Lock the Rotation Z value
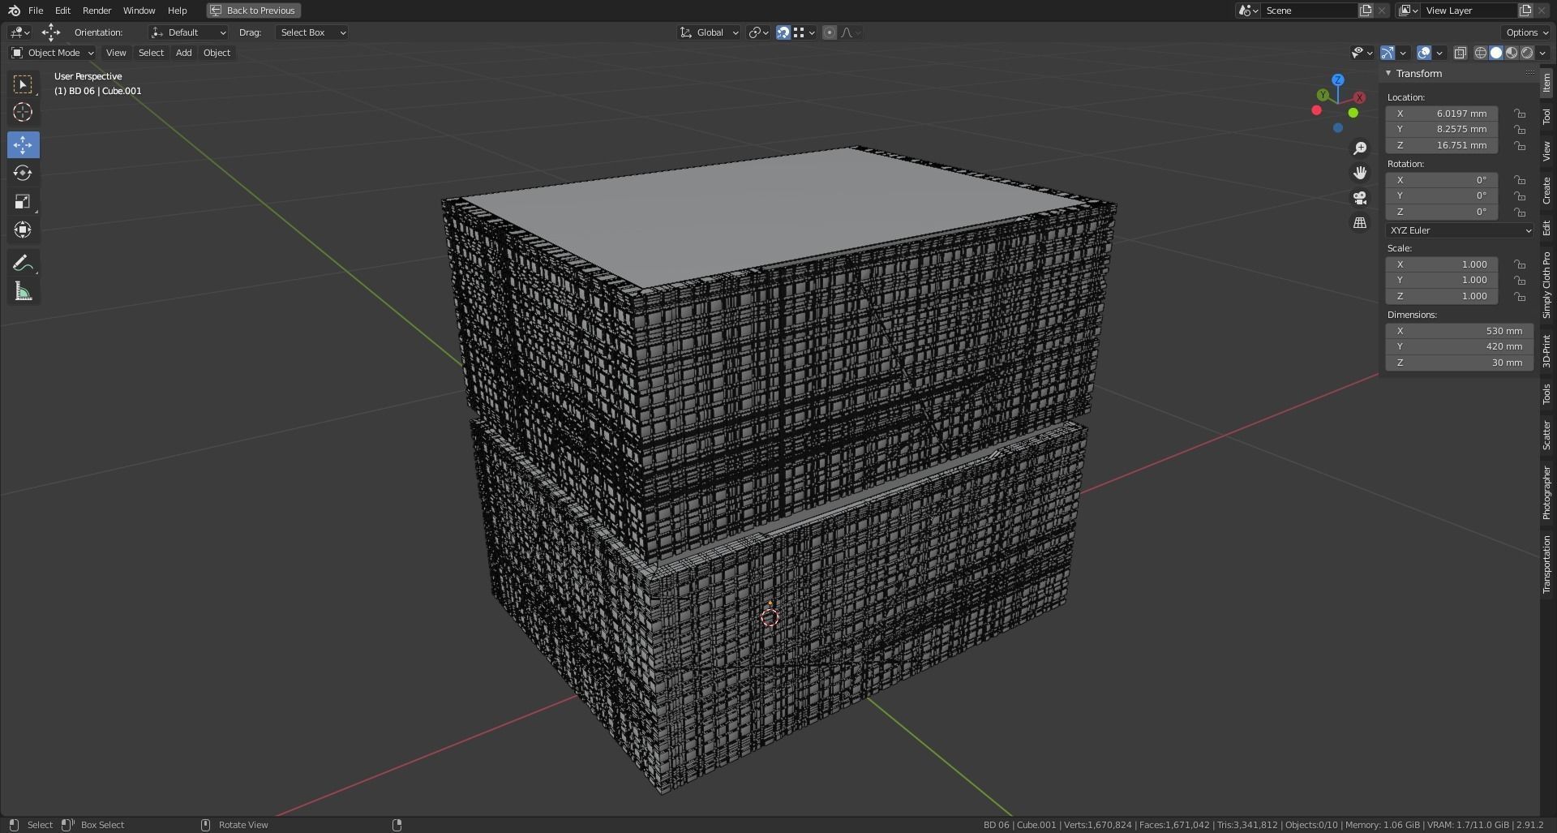 click(x=1520, y=212)
